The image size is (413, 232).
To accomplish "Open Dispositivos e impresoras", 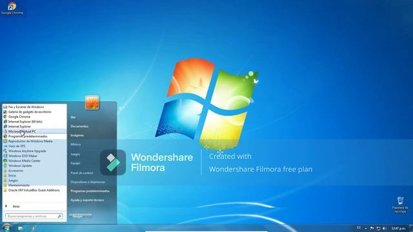I will point(88,182).
